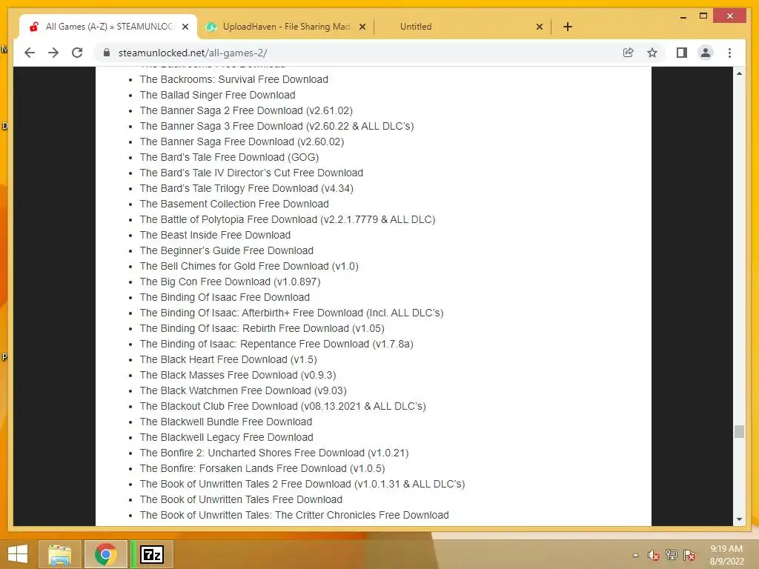The height and width of the screenshot is (569, 759).
Task: Open Windows Start menu
Action: 18,554
